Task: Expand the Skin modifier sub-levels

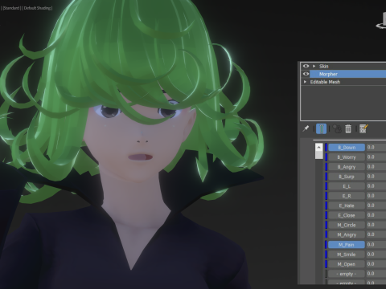Action: pos(314,66)
